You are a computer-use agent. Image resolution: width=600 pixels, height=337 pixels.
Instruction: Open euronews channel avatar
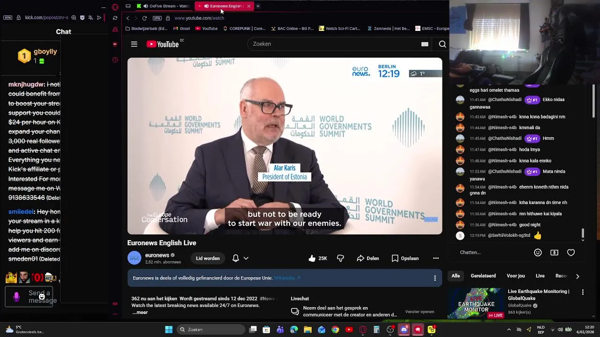[x=134, y=258]
